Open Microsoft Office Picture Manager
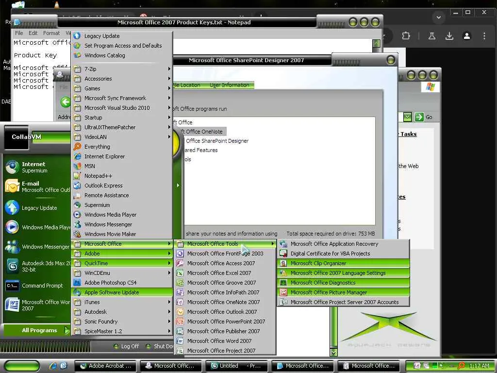The width and height of the screenshot is (497, 373). point(344,292)
